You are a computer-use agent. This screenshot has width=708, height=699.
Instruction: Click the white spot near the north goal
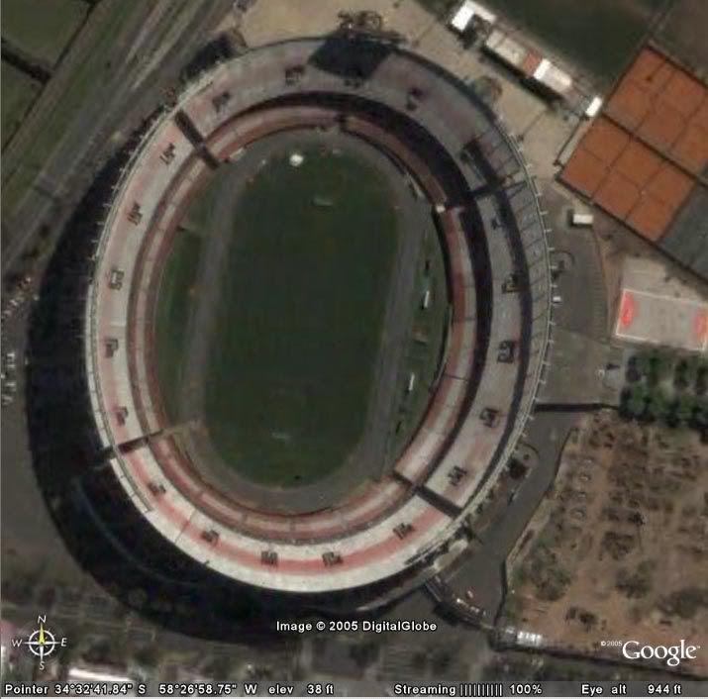[x=296, y=159]
